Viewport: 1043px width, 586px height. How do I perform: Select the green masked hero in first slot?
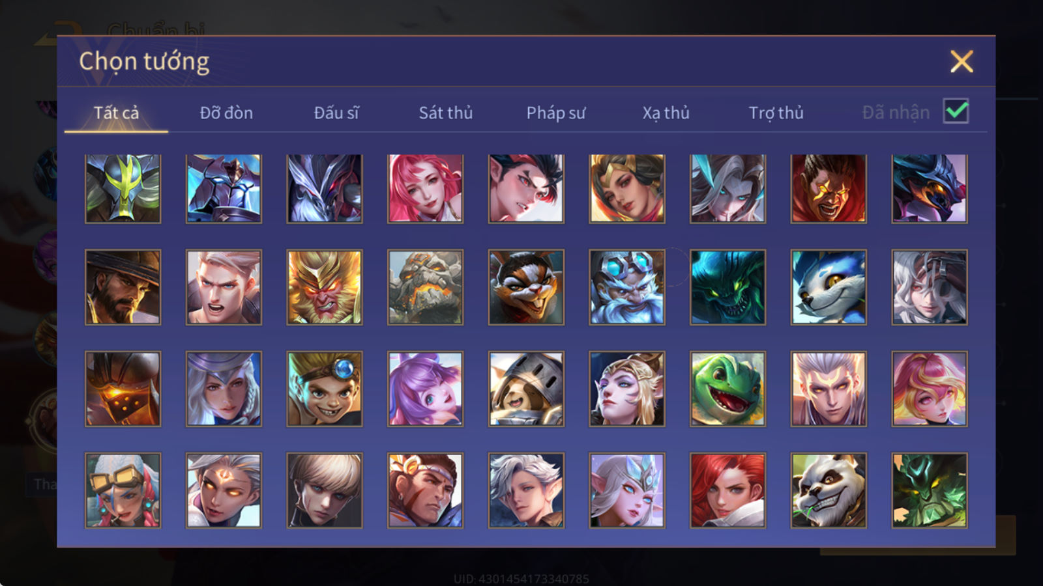tap(123, 188)
